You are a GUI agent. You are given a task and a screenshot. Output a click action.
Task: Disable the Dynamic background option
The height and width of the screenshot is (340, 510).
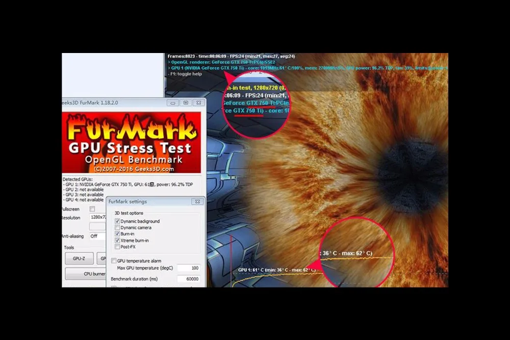pos(117,221)
